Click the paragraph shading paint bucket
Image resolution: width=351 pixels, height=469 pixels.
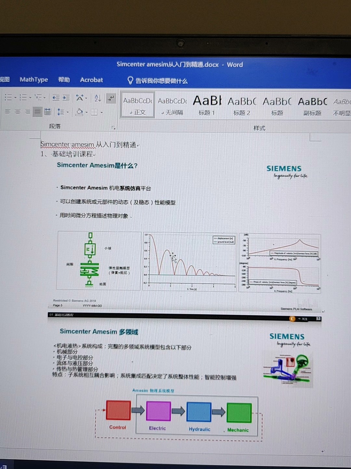click(x=79, y=112)
